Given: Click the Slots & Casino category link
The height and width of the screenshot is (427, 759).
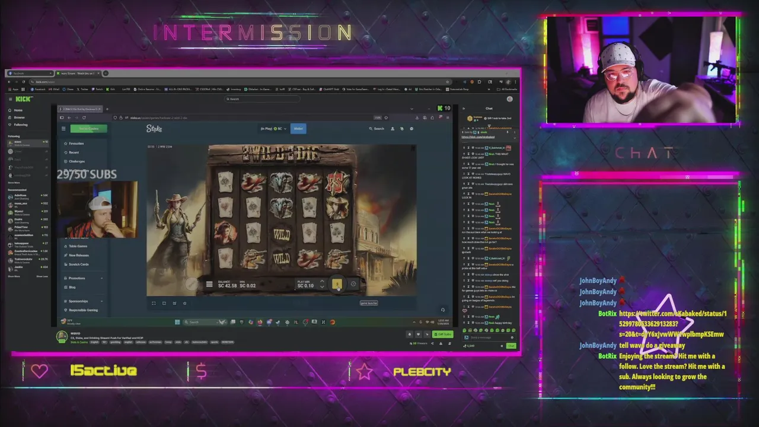Looking at the screenshot, I should pyautogui.click(x=79, y=342).
